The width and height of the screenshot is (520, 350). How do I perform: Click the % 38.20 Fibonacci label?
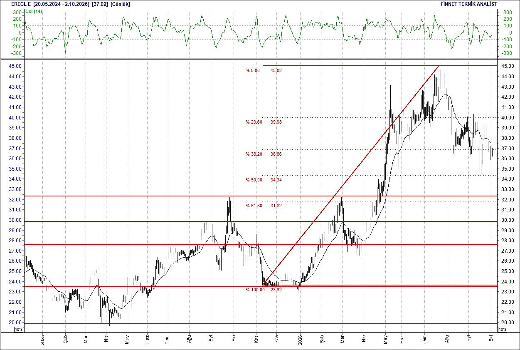254,154
